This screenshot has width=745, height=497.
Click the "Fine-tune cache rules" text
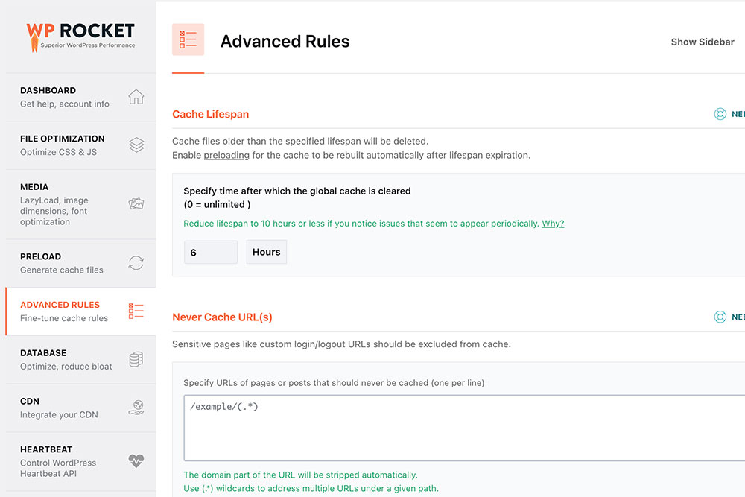coord(63,318)
